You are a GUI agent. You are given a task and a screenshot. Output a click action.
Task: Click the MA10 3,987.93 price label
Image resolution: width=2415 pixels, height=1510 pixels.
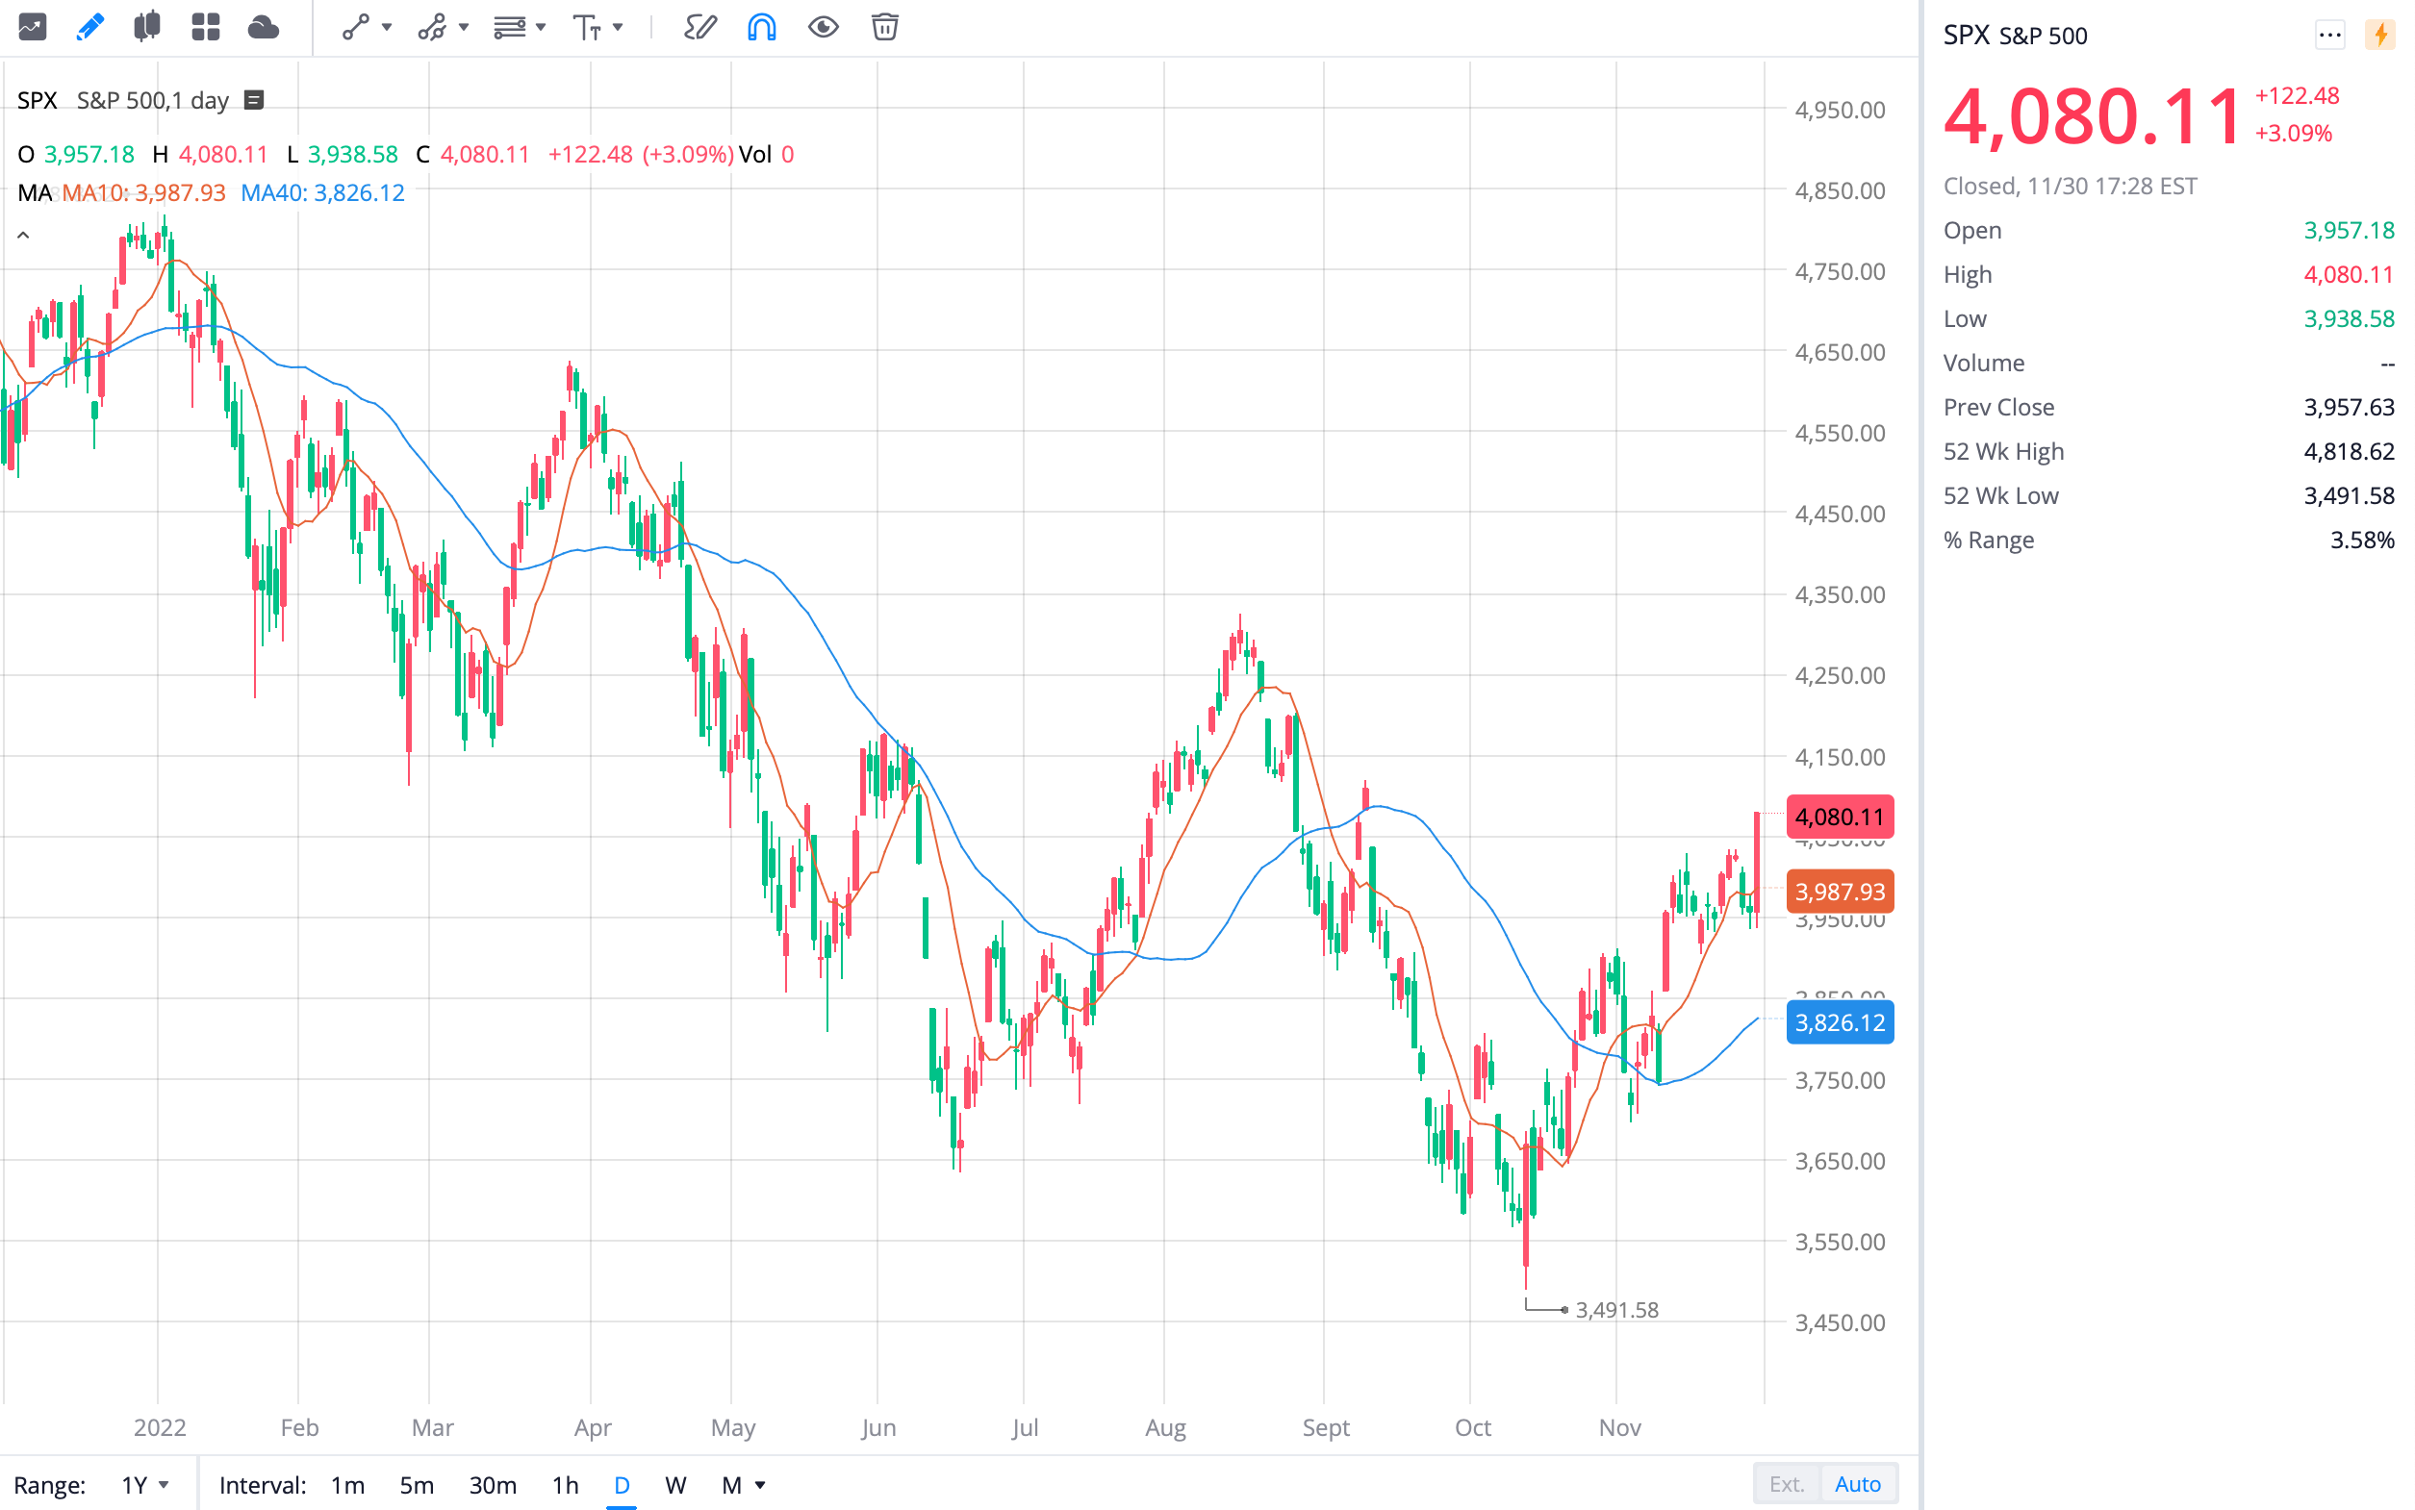pyautogui.click(x=1841, y=891)
